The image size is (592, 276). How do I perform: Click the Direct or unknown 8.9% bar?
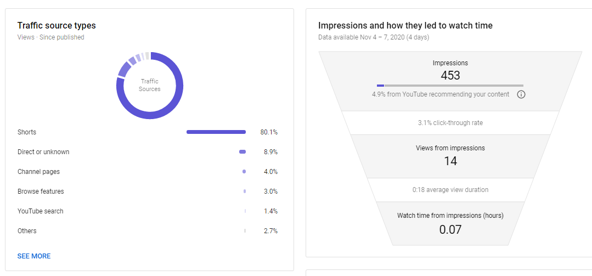[x=243, y=152]
